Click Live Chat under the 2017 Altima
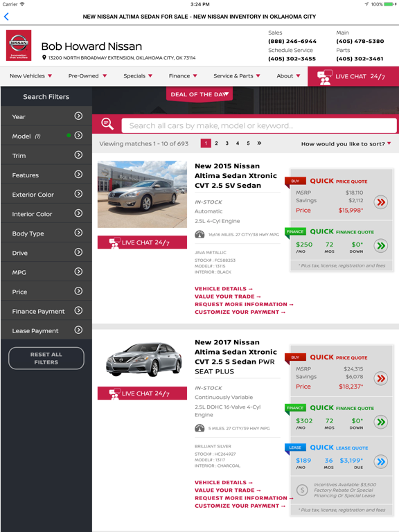Screen dimensions: 399x532 coord(142,393)
